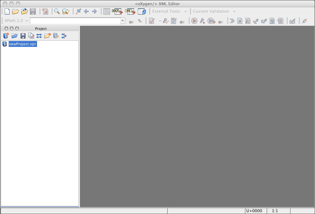Click the orange-blue plug icon at toolbar end
The height and width of the screenshot is (214, 315).
coord(304,21)
